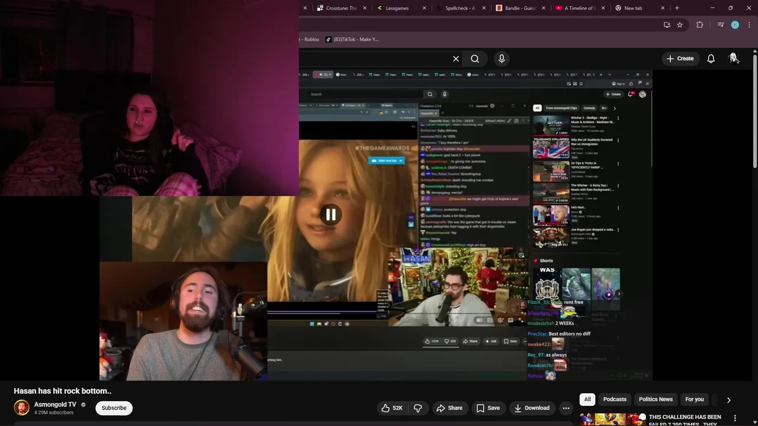The width and height of the screenshot is (758, 426).
Task: Open Chrome media controls icon
Action: [x=720, y=25]
